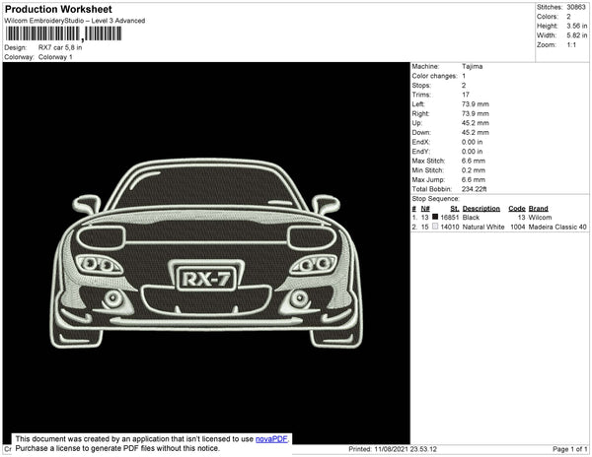Click the car's windshield in the preview
This screenshot has height=457, width=592.
(206, 187)
